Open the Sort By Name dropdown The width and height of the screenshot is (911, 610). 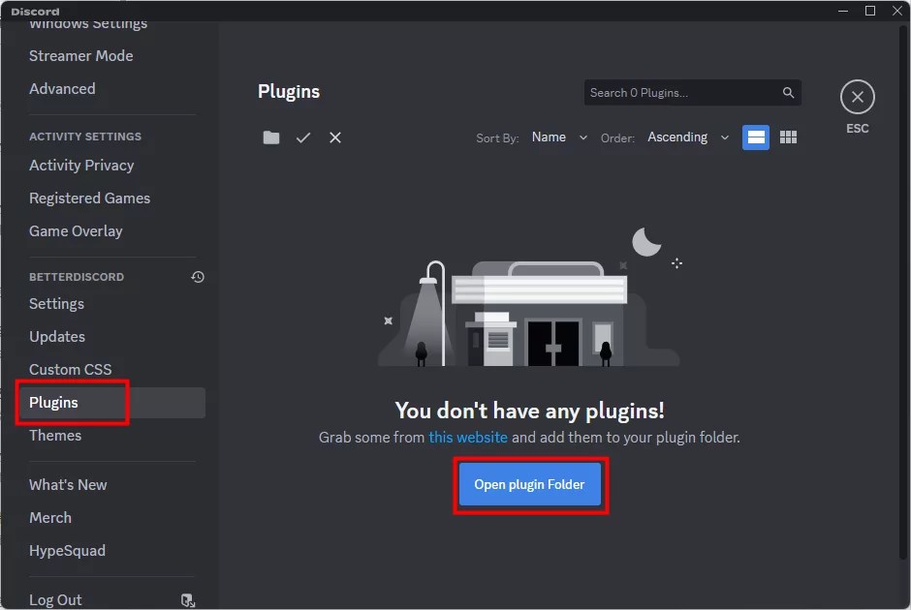point(559,137)
